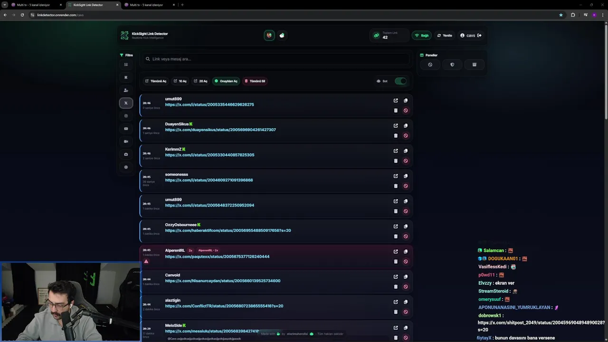The width and height of the screenshot is (608, 342).
Task: Delete the KerimmZ link entry
Action: point(396,161)
